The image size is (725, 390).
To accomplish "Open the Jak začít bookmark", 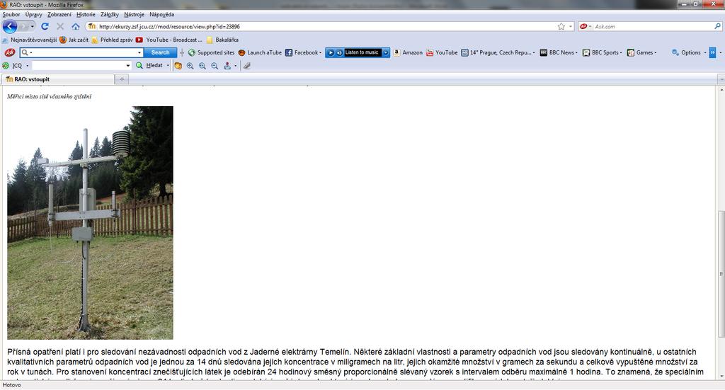I will pos(74,40).
